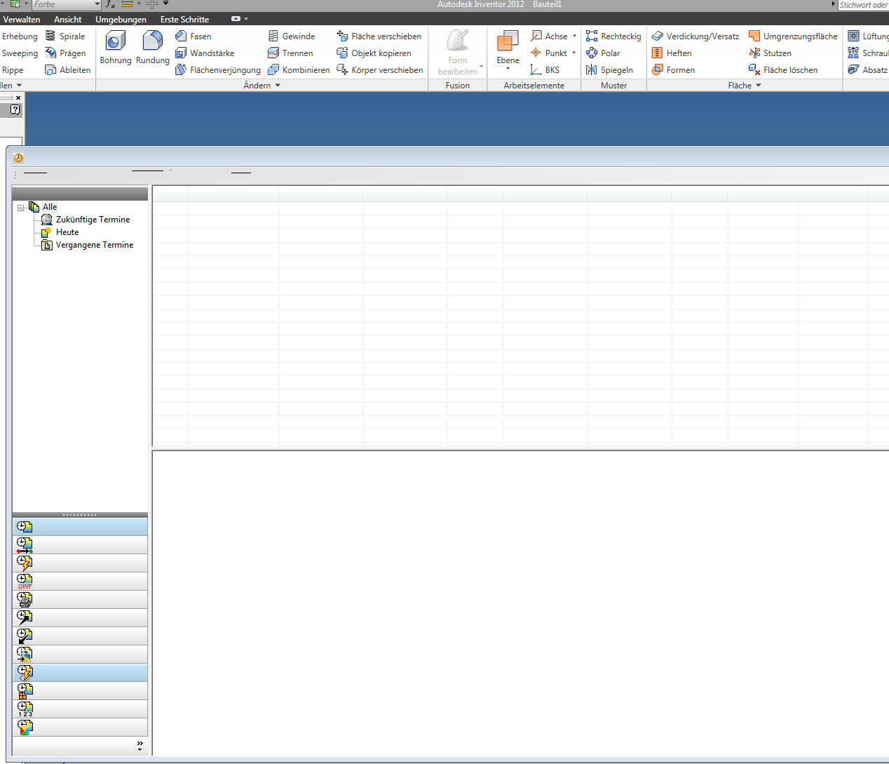Click the orange blocks clock task icon

point(25,690)
